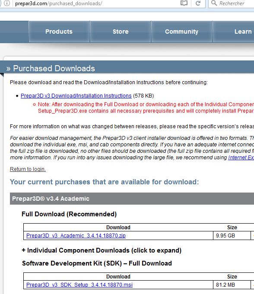
Task: Open the Store menu
Action: pos(121,32)
